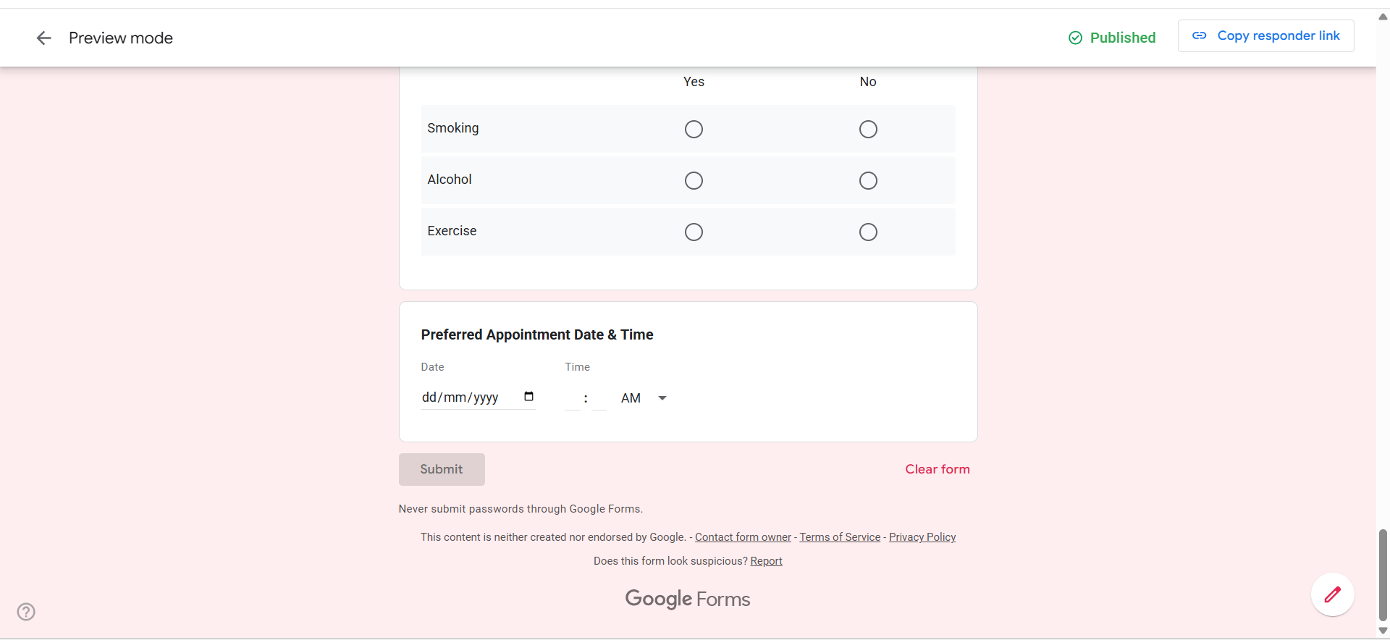This screenshot has height=640, width=1390.
Task: Click the Clear form link
Action: coord(937,469)
